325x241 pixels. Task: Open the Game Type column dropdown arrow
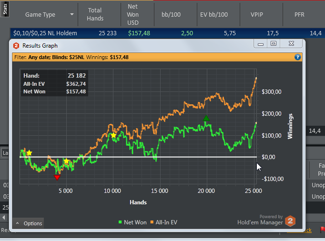tap(72, 14)
